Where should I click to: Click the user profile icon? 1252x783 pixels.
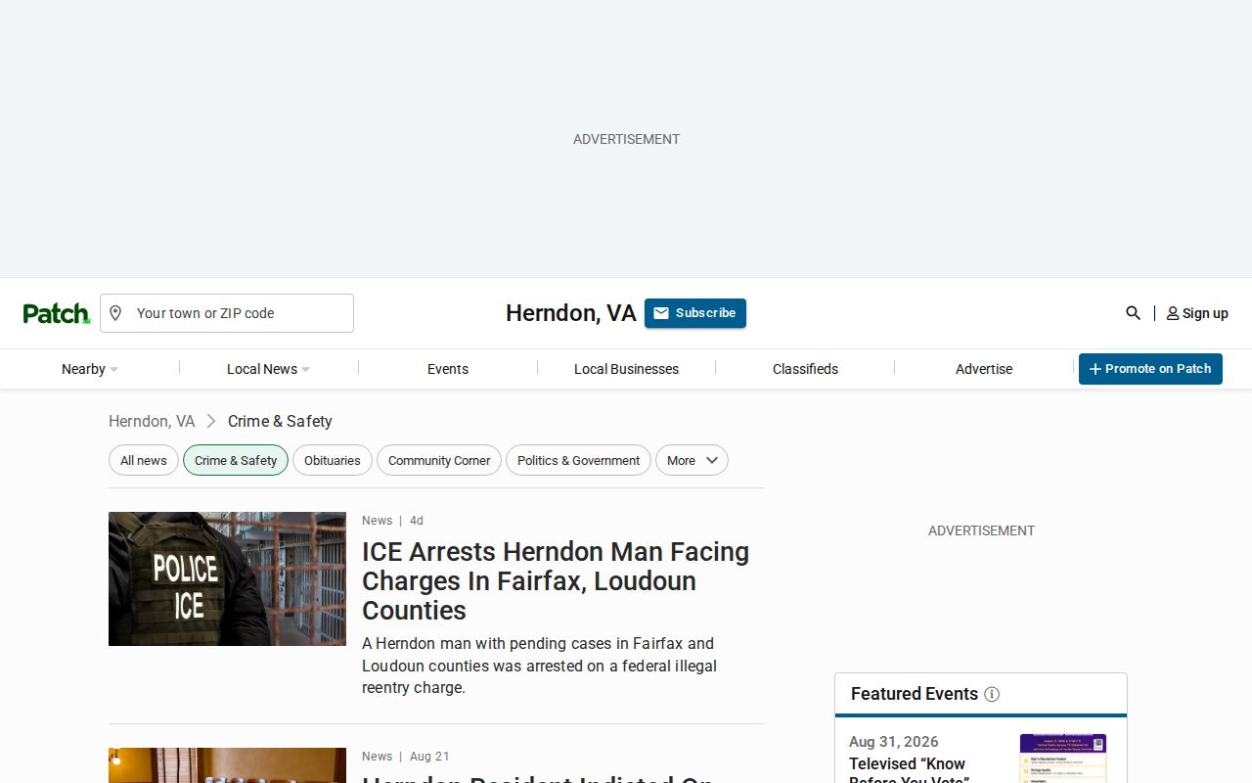coord(1173,313)
